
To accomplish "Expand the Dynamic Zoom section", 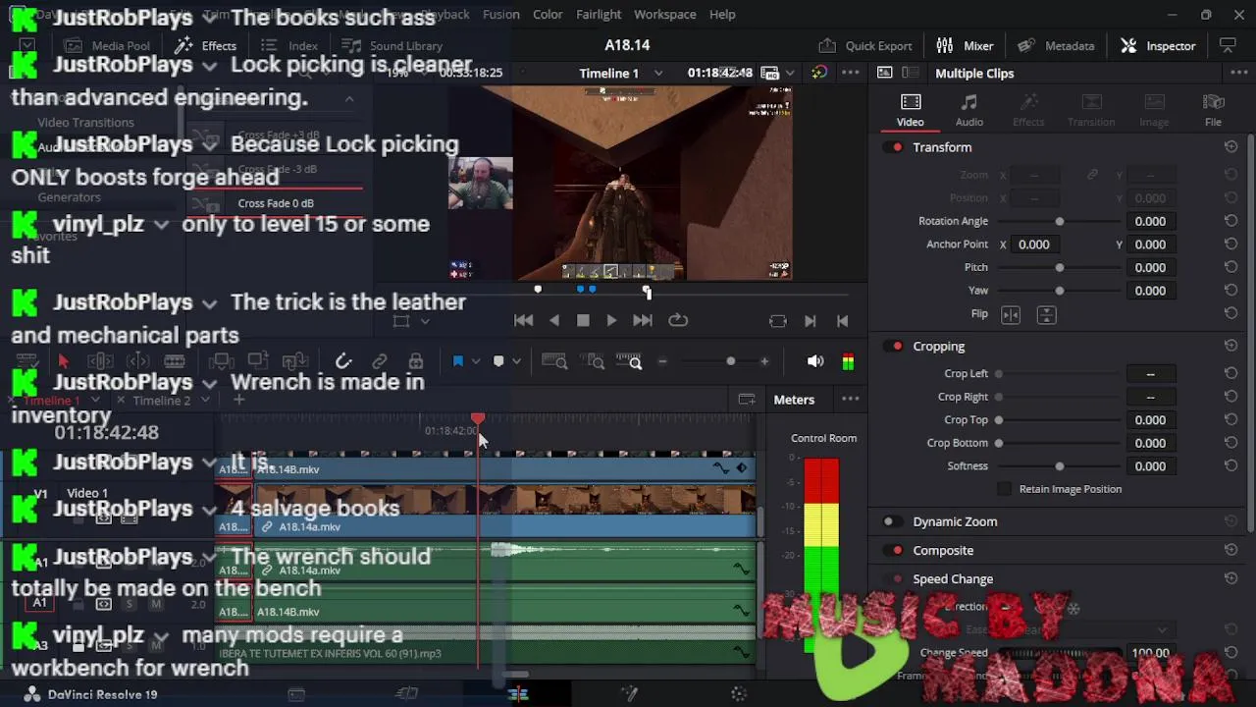I will (x=955, y=521).
